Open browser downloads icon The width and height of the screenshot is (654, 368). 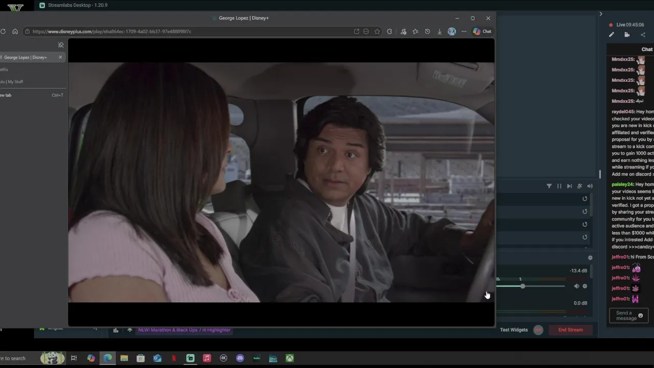pos(439,31)
